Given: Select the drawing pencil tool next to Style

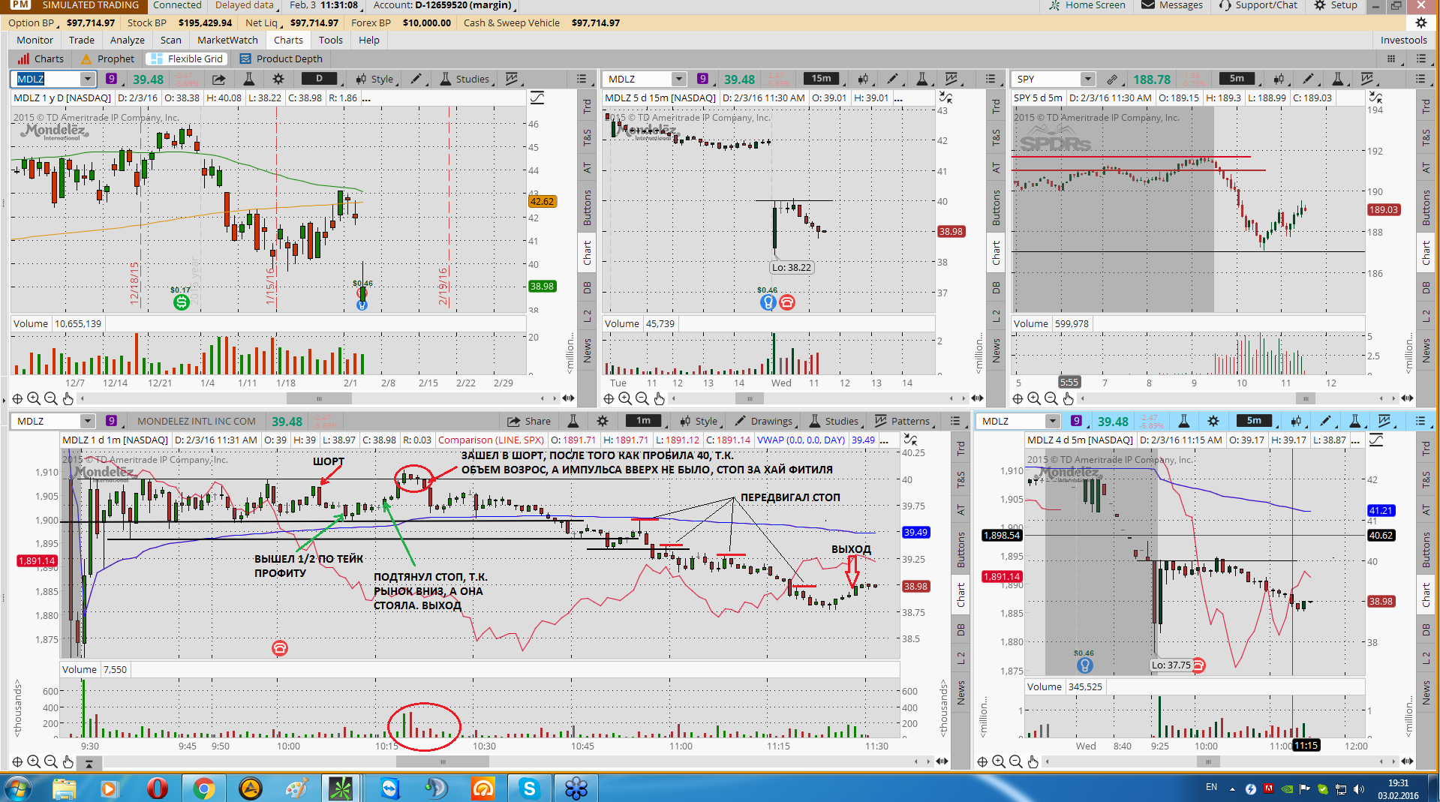Looking at the screenshot, I should [416, 79].
